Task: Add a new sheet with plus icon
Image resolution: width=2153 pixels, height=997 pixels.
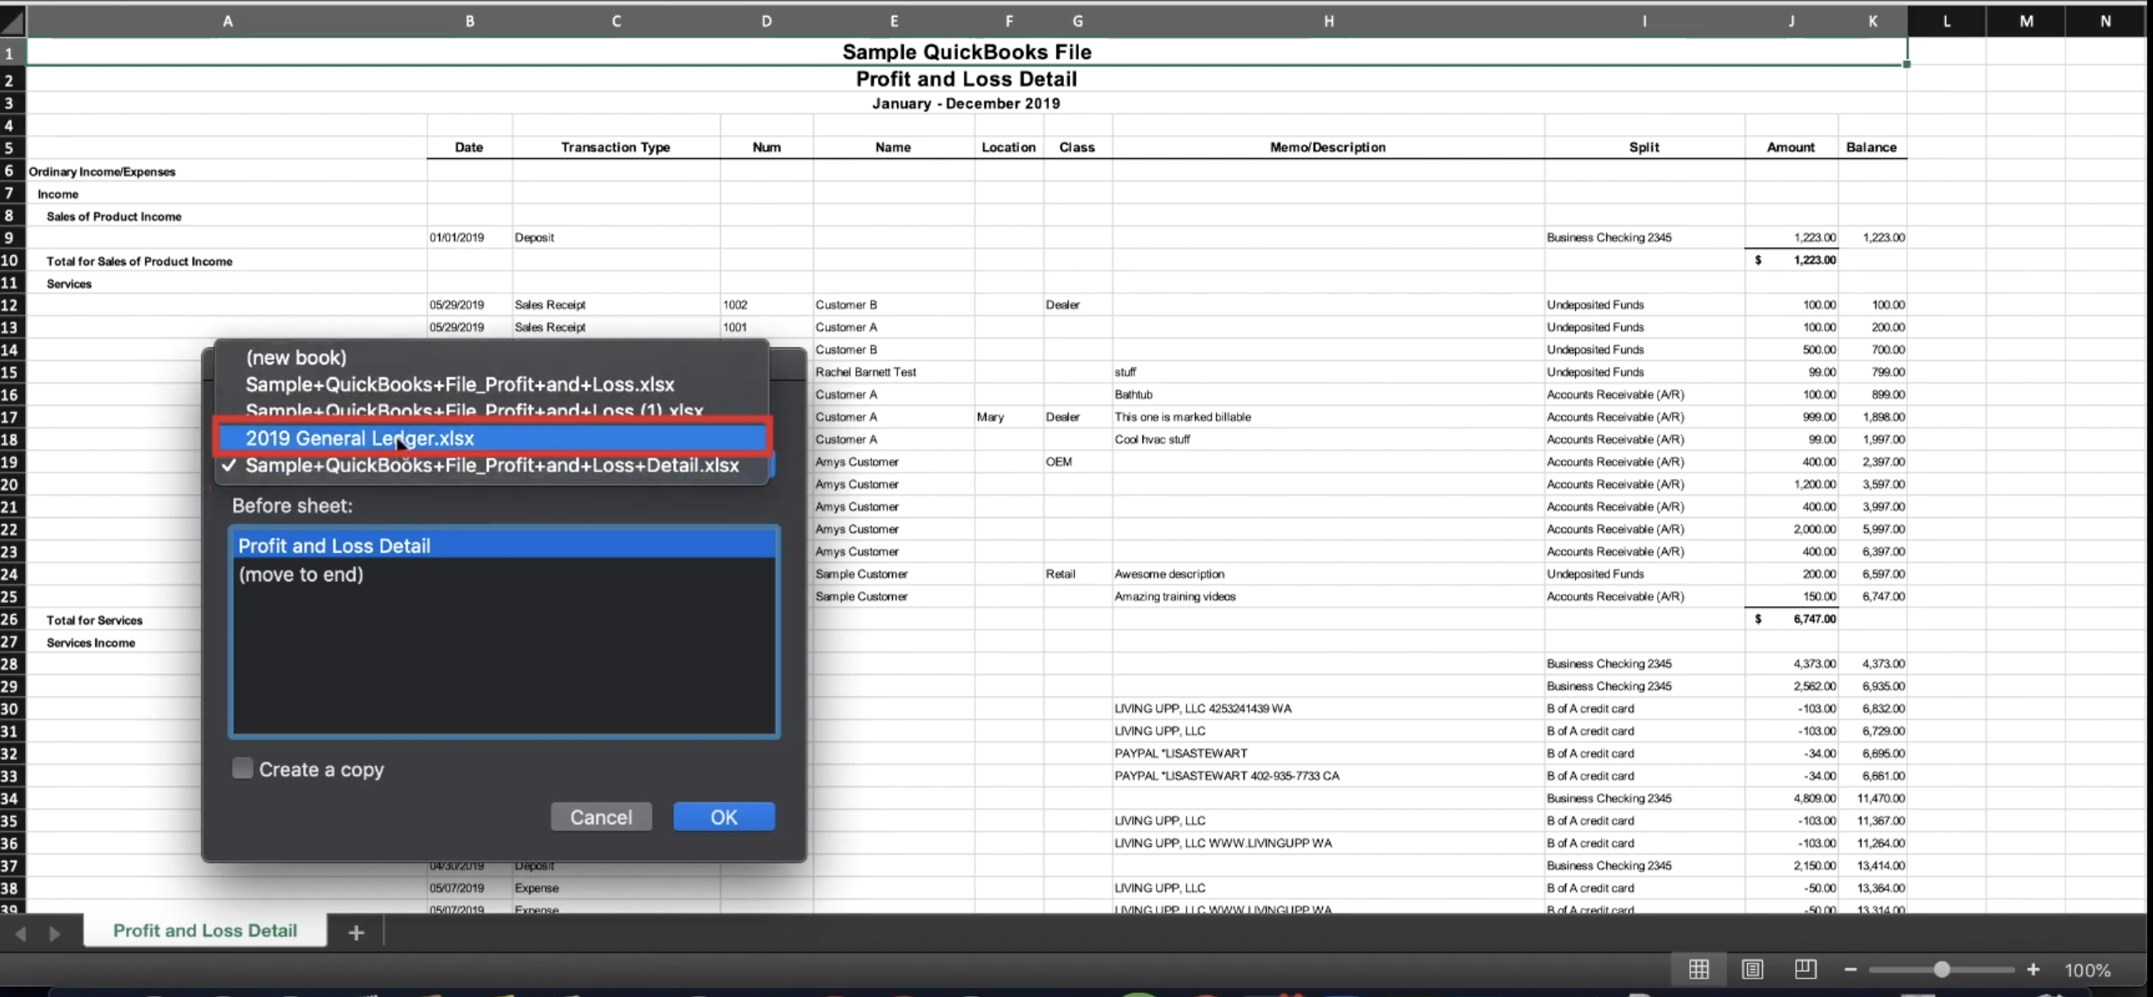Action: point(356,933)
